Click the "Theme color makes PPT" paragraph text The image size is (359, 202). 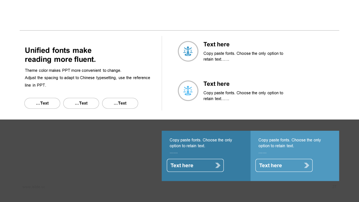(88, 78)
